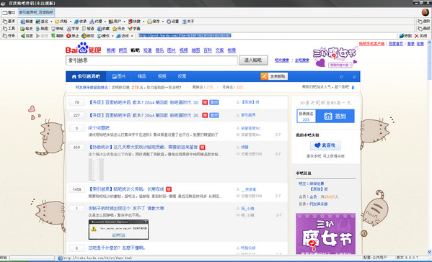
Task: Click the 收录 toolbar button
Action: (x=81, y=22)
